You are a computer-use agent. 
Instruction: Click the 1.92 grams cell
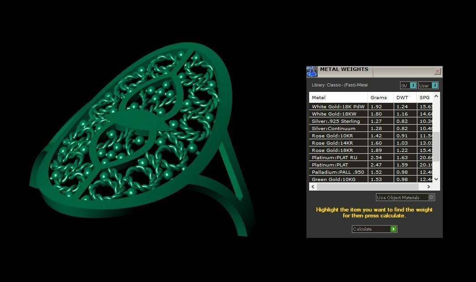pyautogui.click(x=381, y=106)
